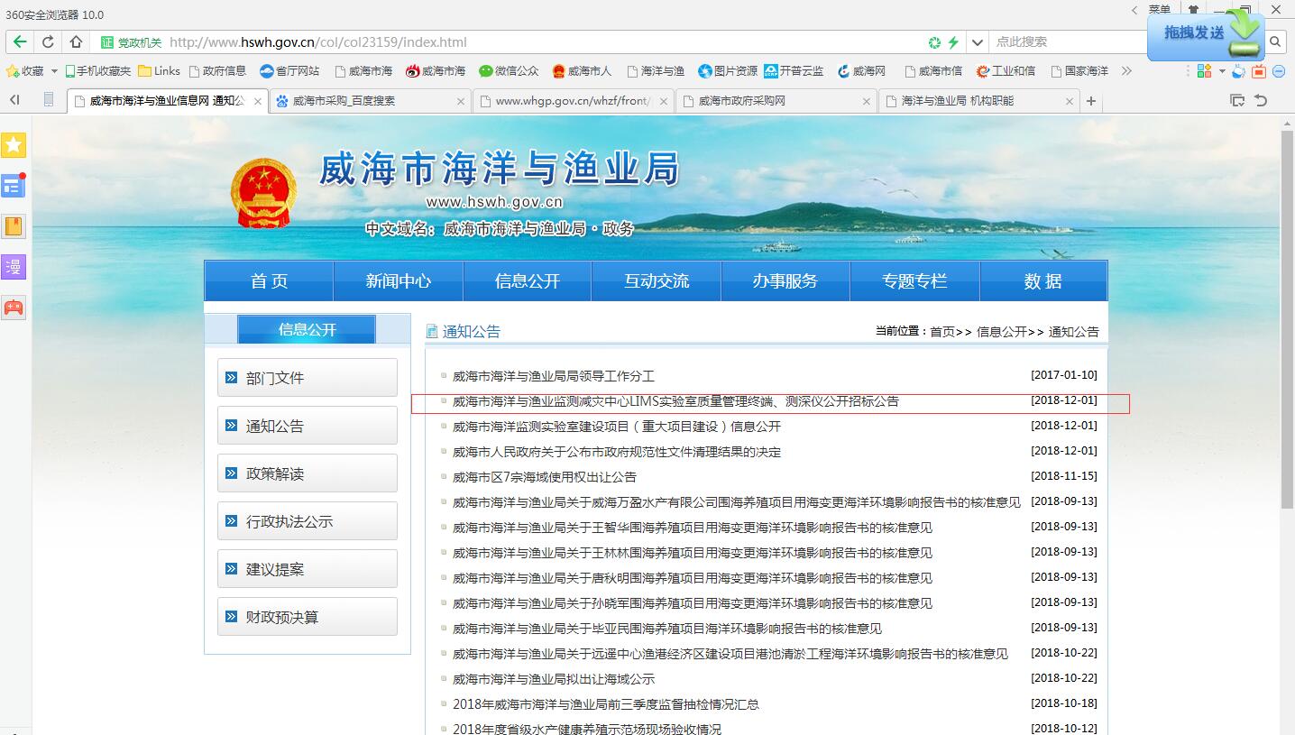The height and width of the screenshot is (735, 1295).
Task: Restore closed tab with undo arrow icon
Action: click(x=1261, y=101)
